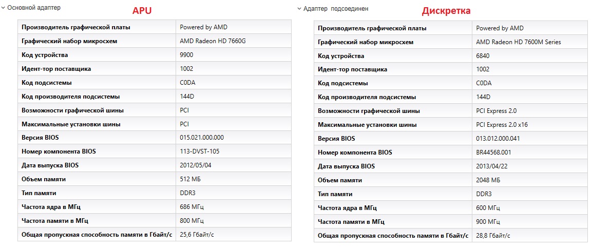The image size is (592, 248).
Task: Click the 28,8 Гбайт/с bandwidth value
Action: (x=493, y=235)
